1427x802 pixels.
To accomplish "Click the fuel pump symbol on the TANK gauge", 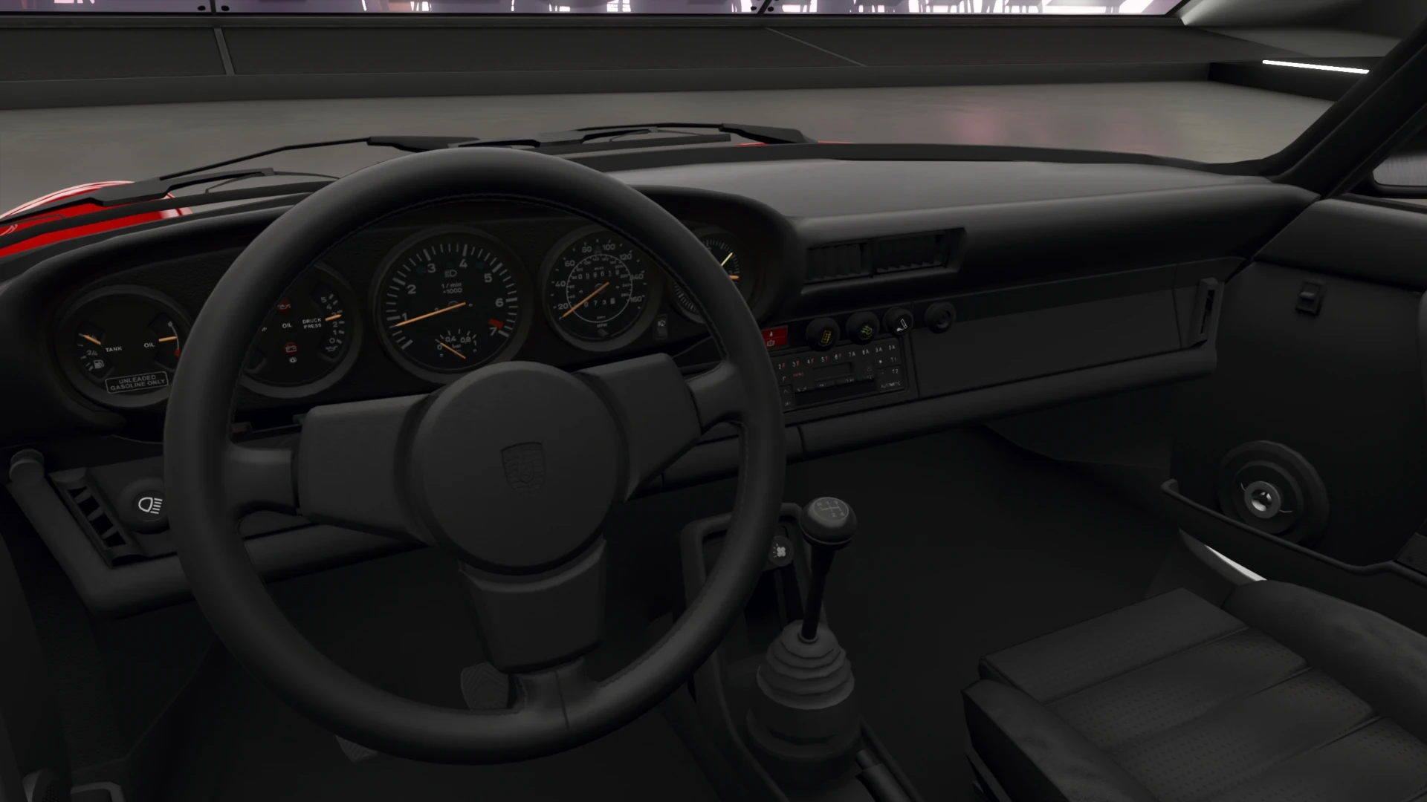I will click(98, 363).
